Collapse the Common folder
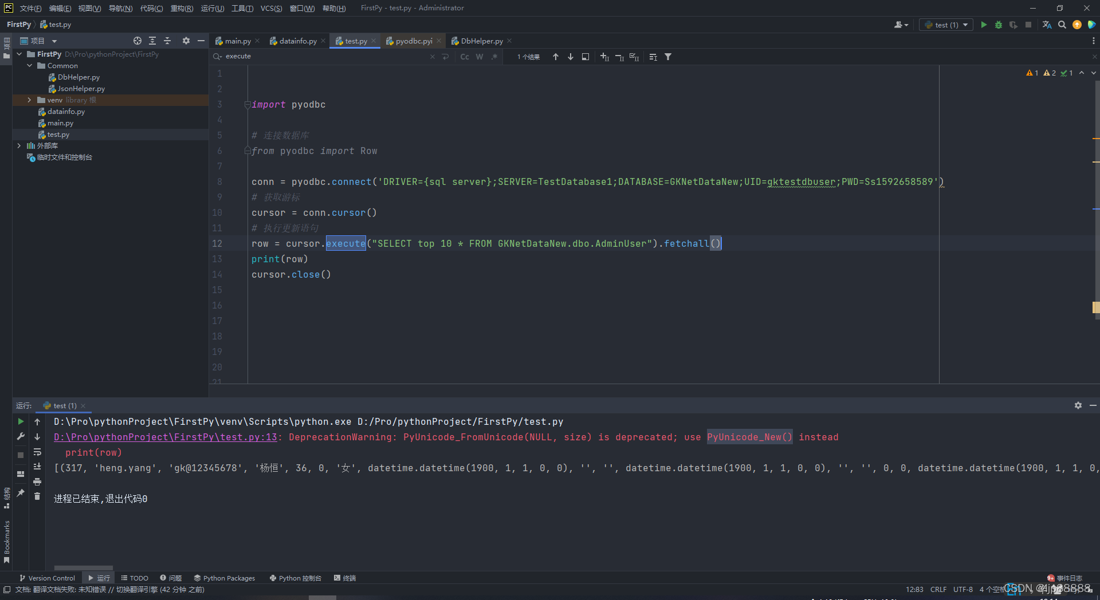1100x600 pixels. click(x=29, y=65)
